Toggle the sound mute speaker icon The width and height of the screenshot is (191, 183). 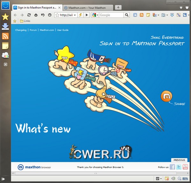173,179
